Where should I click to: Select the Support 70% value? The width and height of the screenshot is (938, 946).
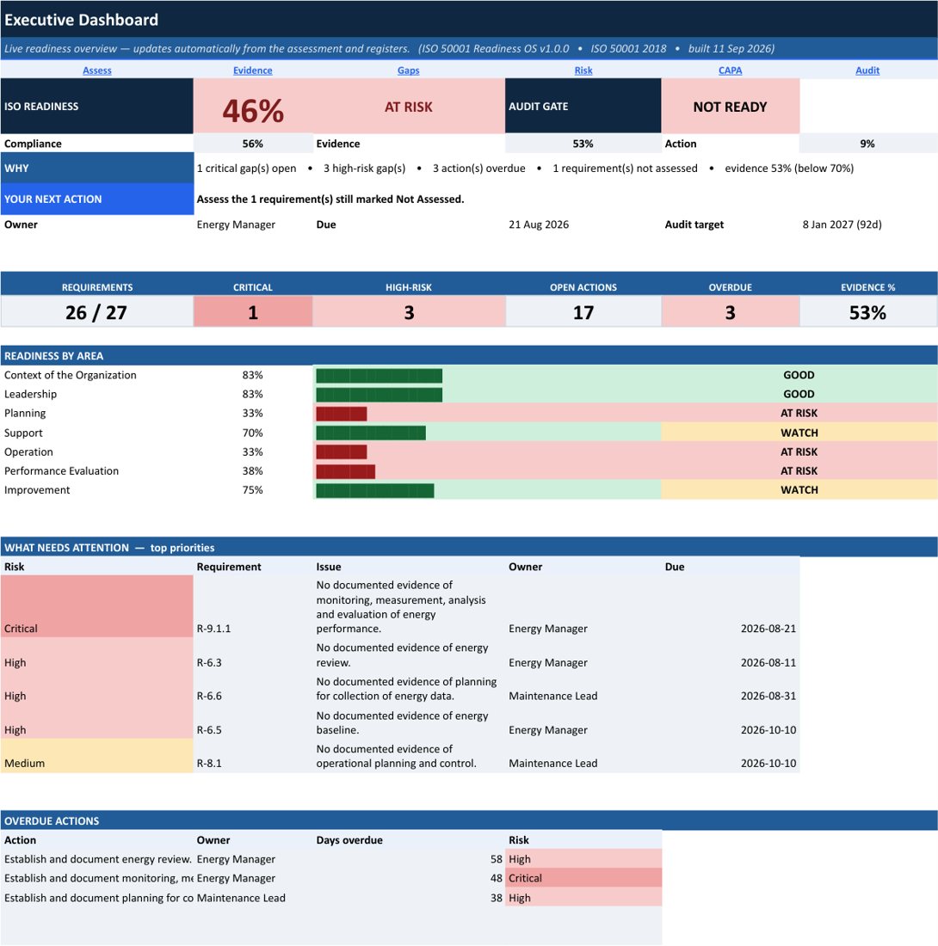252,433
